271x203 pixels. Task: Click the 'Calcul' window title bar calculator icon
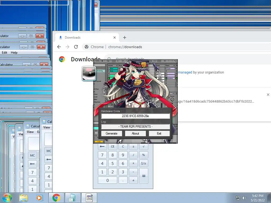point(28,126)
